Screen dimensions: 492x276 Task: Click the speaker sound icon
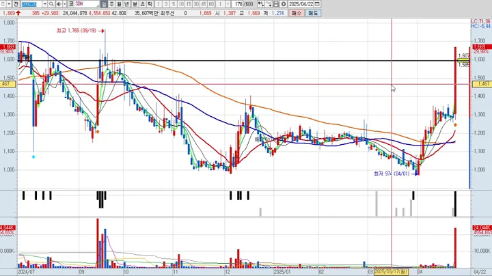pos(59,4)
